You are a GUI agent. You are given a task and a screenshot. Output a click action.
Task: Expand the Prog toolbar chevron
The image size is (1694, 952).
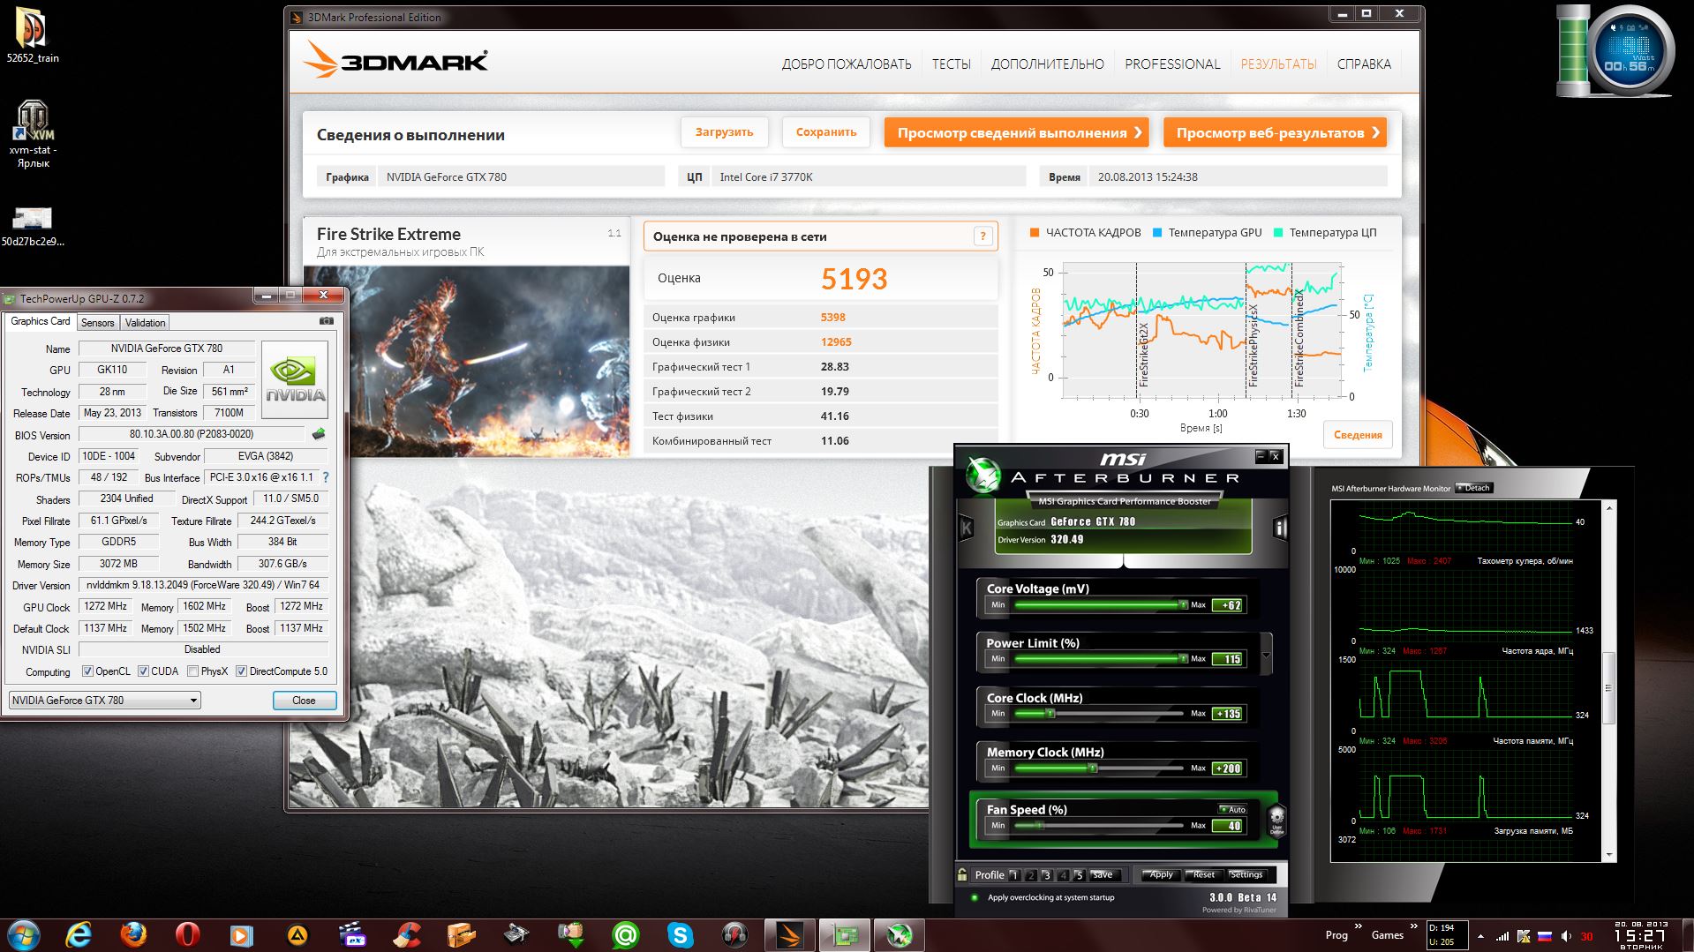1359,927
